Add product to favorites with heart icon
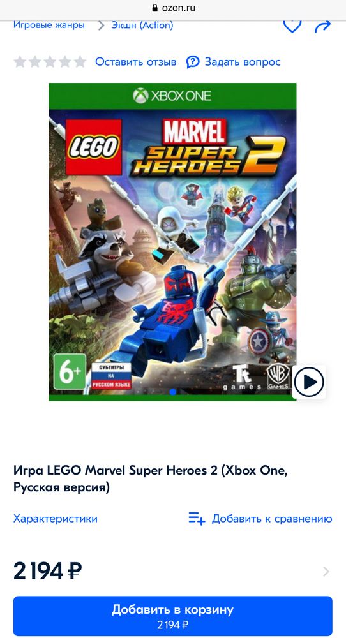Screen dimensions: 346x638 (292, 26)
